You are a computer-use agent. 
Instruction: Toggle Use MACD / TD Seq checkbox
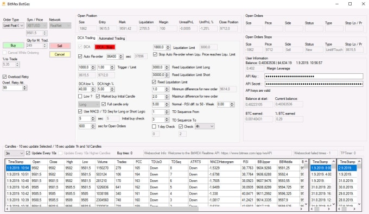pyautogui.click(x=80, y=111)
